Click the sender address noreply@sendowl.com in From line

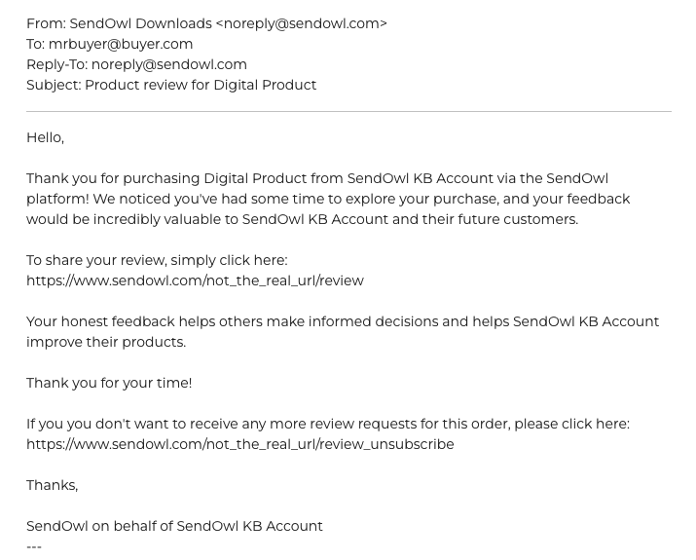[301, 23]
